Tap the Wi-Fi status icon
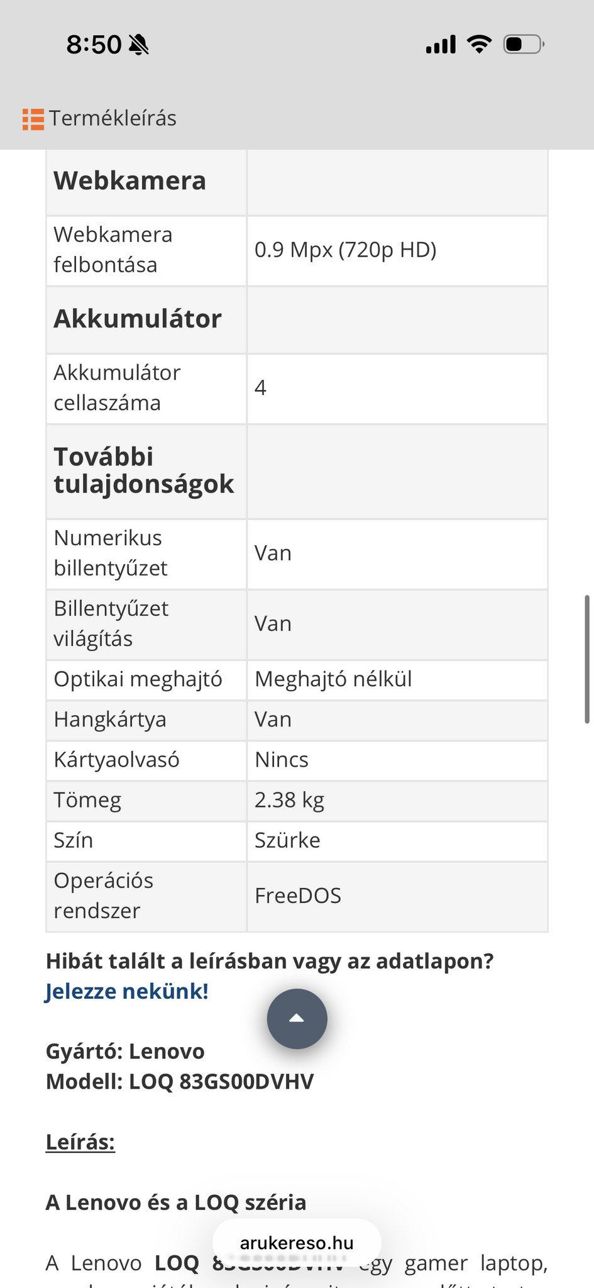The image size is (594, 1288). [479, 44]
